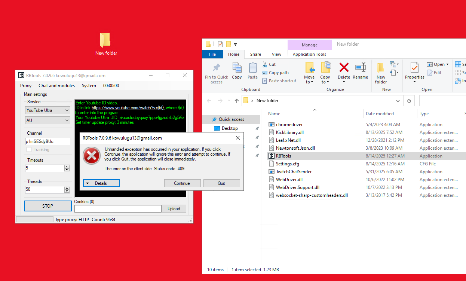The height and width of the screenshot is (281, 466).
Task: Expand the Details section of error dialog
Action: point(101,183)
